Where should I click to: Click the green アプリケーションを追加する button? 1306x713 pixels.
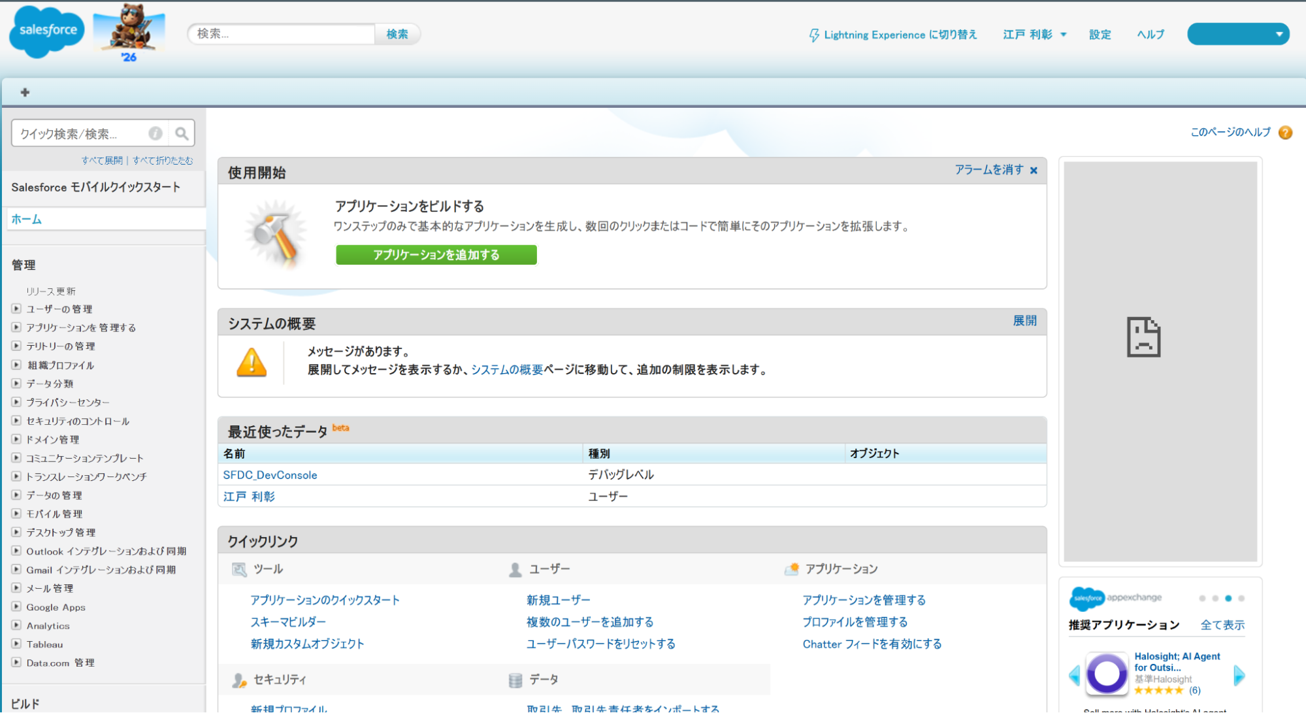pyautogui.click(x=436, y=255)
